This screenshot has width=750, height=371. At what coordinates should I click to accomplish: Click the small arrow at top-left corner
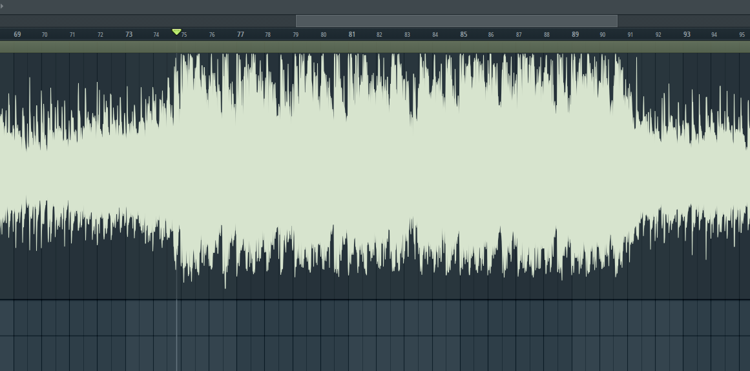[2, 6]
